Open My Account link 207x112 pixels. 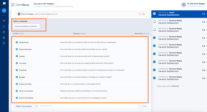click(192, 6)
